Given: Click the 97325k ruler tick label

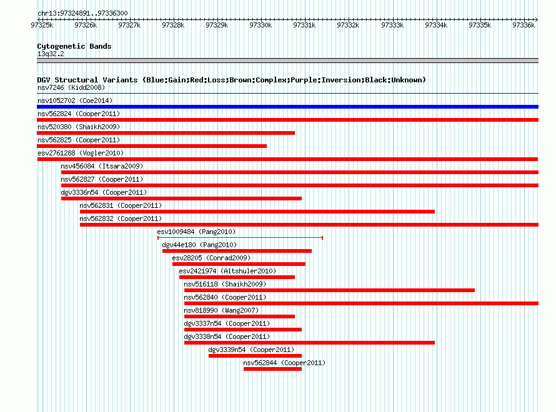Looking at the screenshot, I should point(42,25).
